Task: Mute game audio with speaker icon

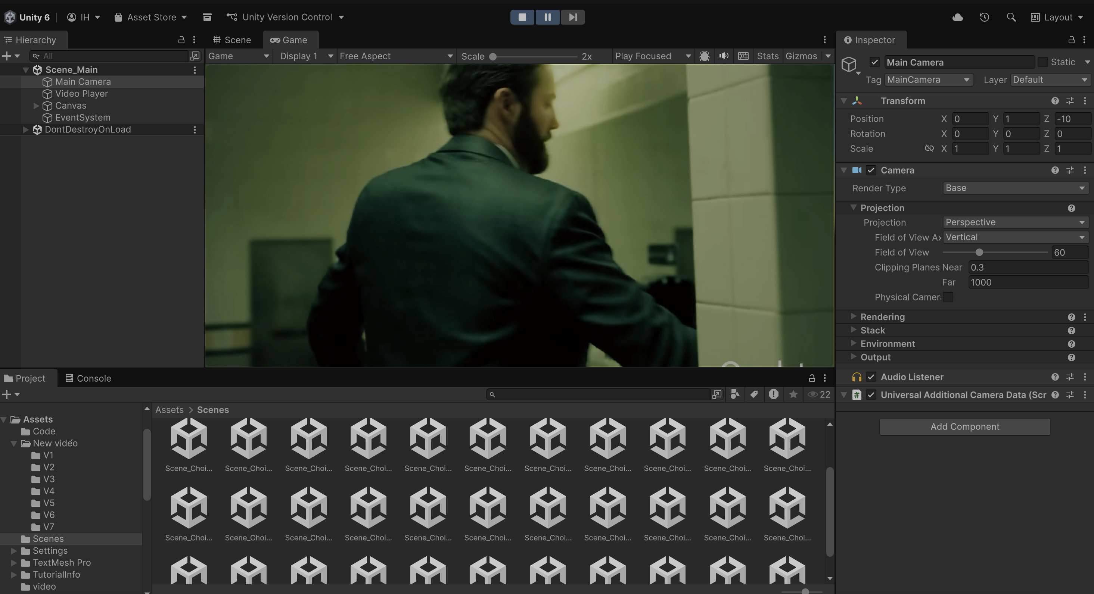Action: [x=724, y=56]
